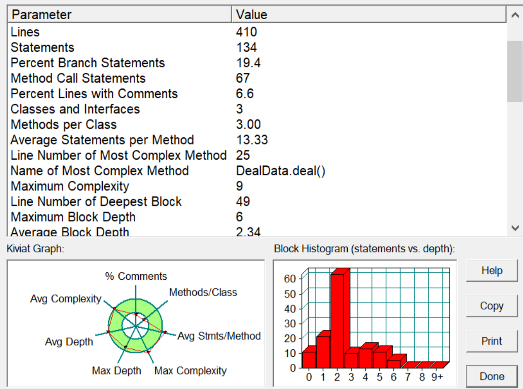523x389 pixels.
Task: Click the Kiviat Graph label
Action: pos(36,248)
